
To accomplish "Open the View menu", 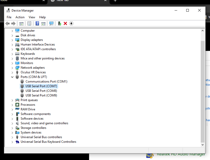I will tap(32, 17).
